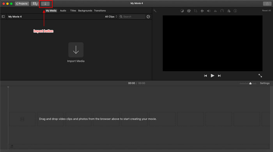
Task: Open the Transitions tab
Action: (x=100, y=10)
